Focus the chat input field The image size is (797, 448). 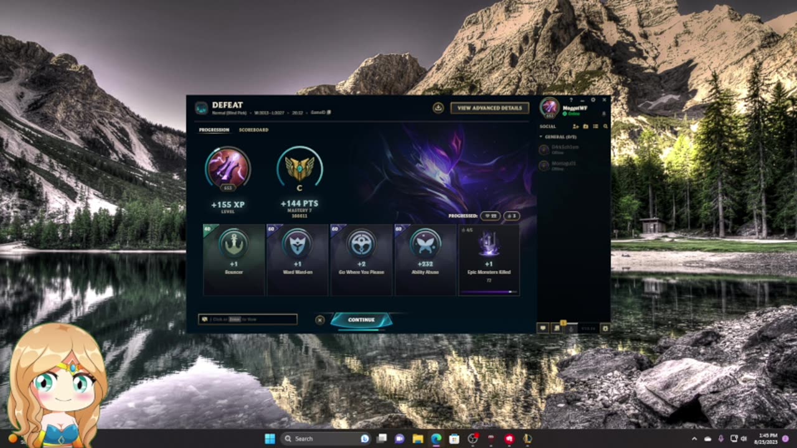click(248, 319)
